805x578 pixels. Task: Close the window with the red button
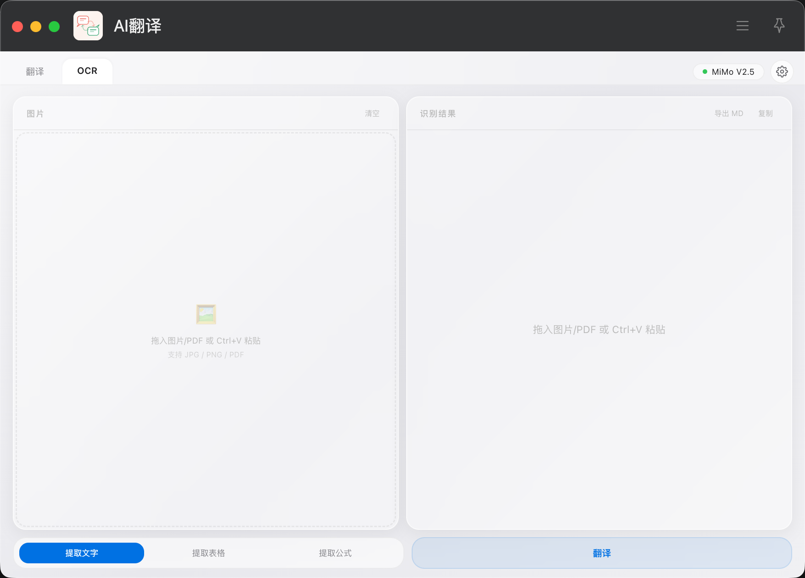[x=17, y=27]
